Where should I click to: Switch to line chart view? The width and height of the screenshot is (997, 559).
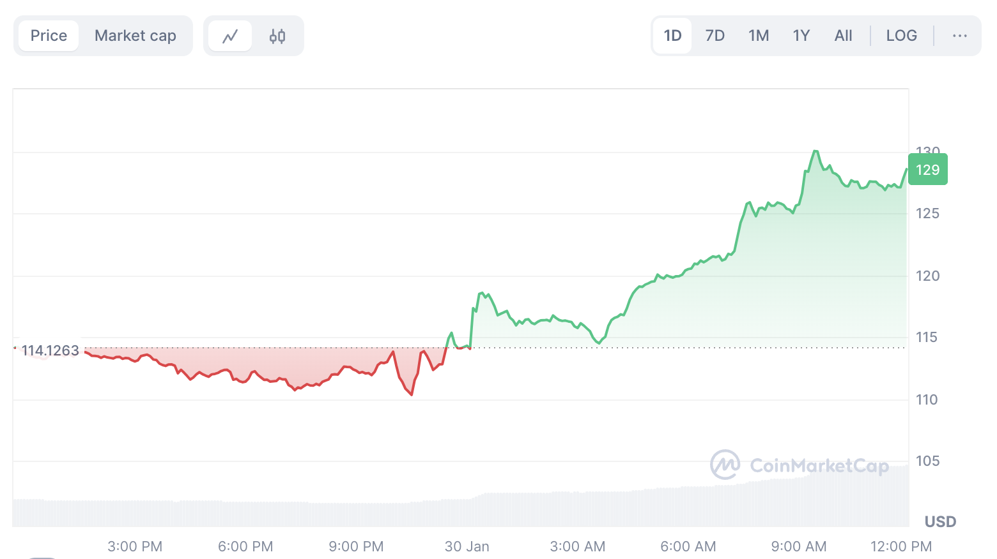[230, 36]
